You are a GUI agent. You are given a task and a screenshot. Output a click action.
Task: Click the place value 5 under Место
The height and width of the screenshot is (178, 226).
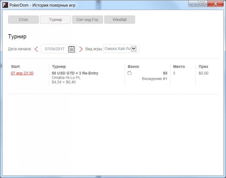[174, 73]
